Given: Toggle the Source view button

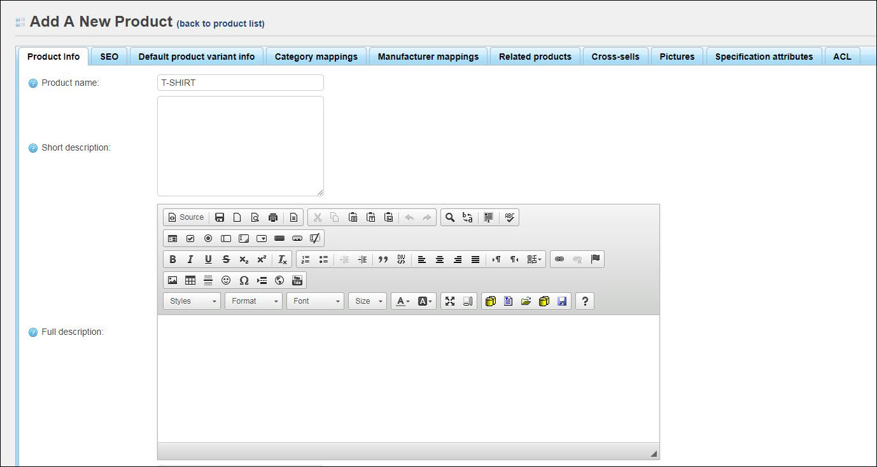Looking at the screenshot, I should coord(186,217).
